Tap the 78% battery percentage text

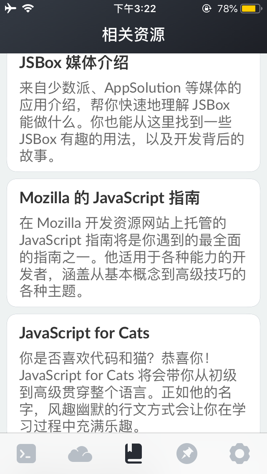(228, 8)
